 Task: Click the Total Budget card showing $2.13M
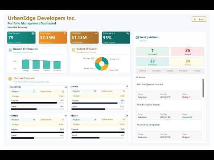pos(53,38)
